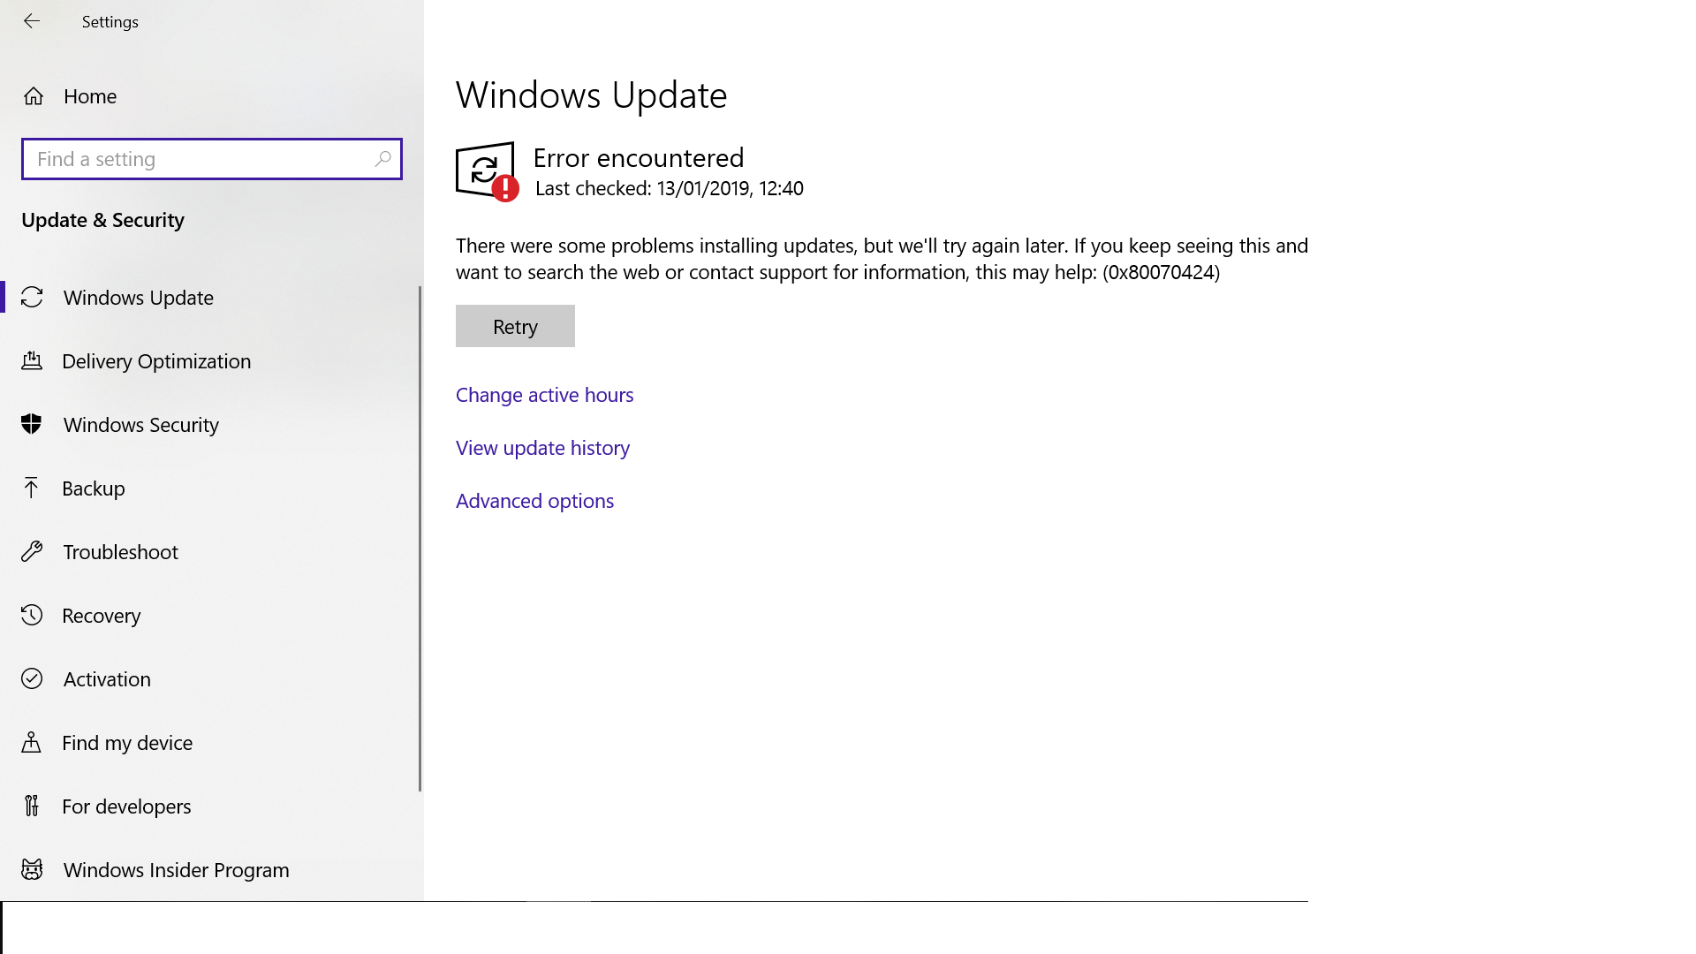Click the Windows Security shield icon
This screenshot has width=1696, height=954.
(x=32, y=425)
